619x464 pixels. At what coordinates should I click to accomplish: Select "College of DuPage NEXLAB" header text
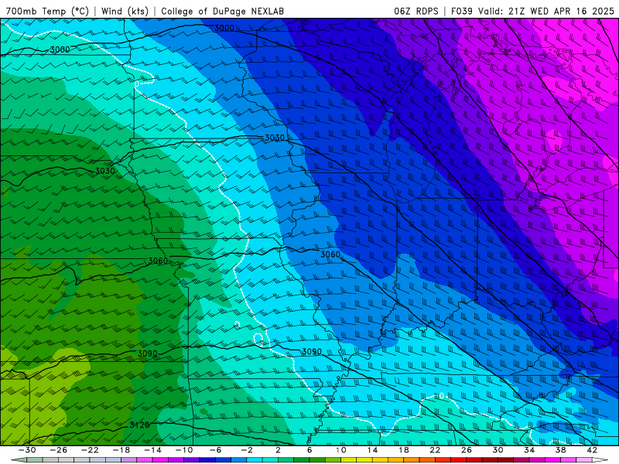pos(222,12)
